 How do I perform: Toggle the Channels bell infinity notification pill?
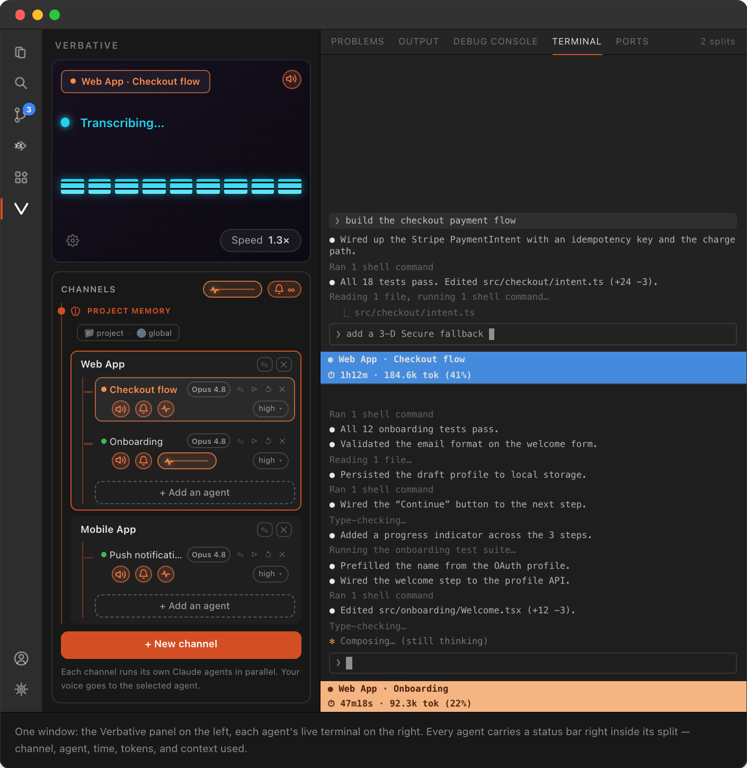click(x=284, y=289)
